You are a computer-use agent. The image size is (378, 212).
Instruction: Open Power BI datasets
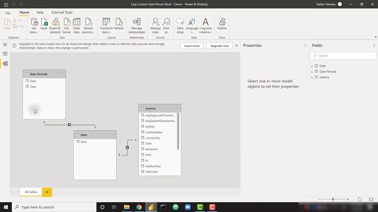pyautogui.click(x=55, y=26)
